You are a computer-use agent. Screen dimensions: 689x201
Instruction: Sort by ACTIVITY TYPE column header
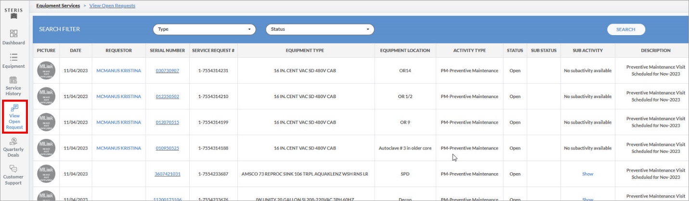(x=469, y=50)
